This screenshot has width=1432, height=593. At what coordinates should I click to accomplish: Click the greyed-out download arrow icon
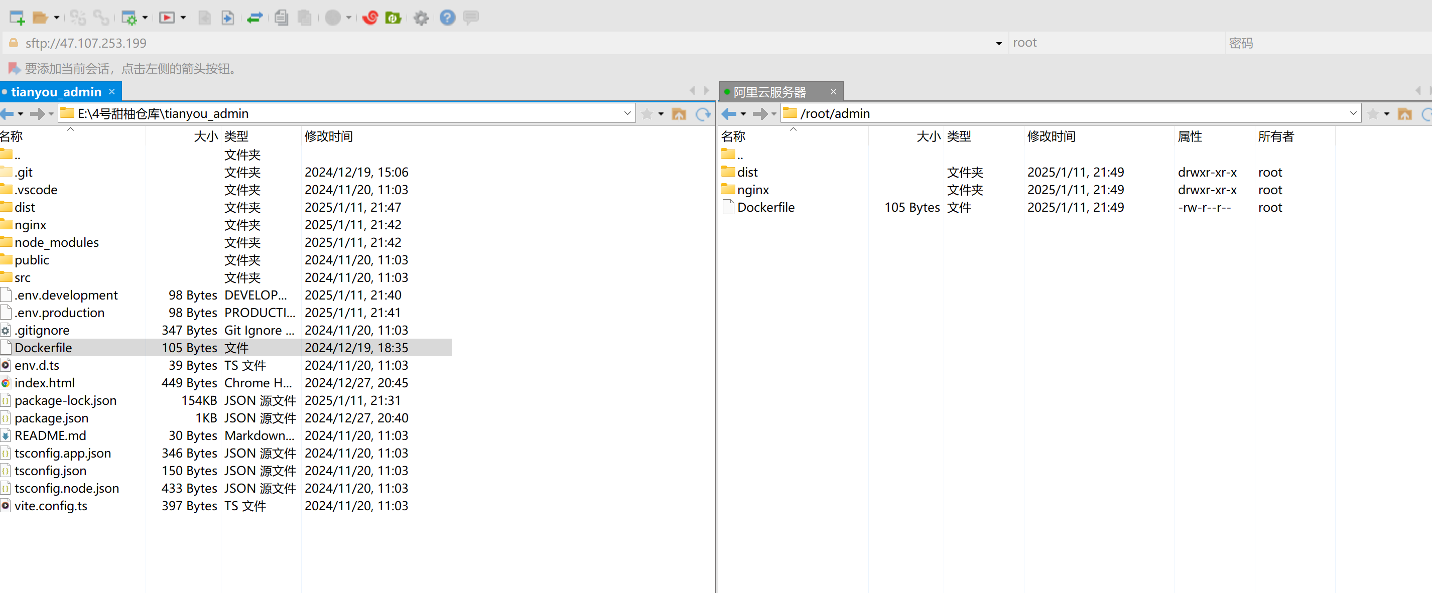coord(205,18)
